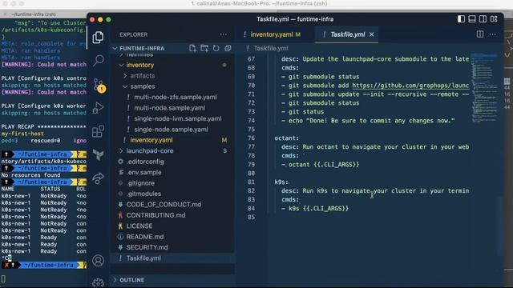Collapse the samples folder
Viewport: 513px width, 288px height.
click(125, 86)
